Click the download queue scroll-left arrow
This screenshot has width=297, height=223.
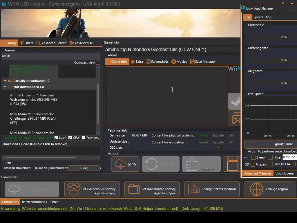pyautogui.click(x=4, y=157)
